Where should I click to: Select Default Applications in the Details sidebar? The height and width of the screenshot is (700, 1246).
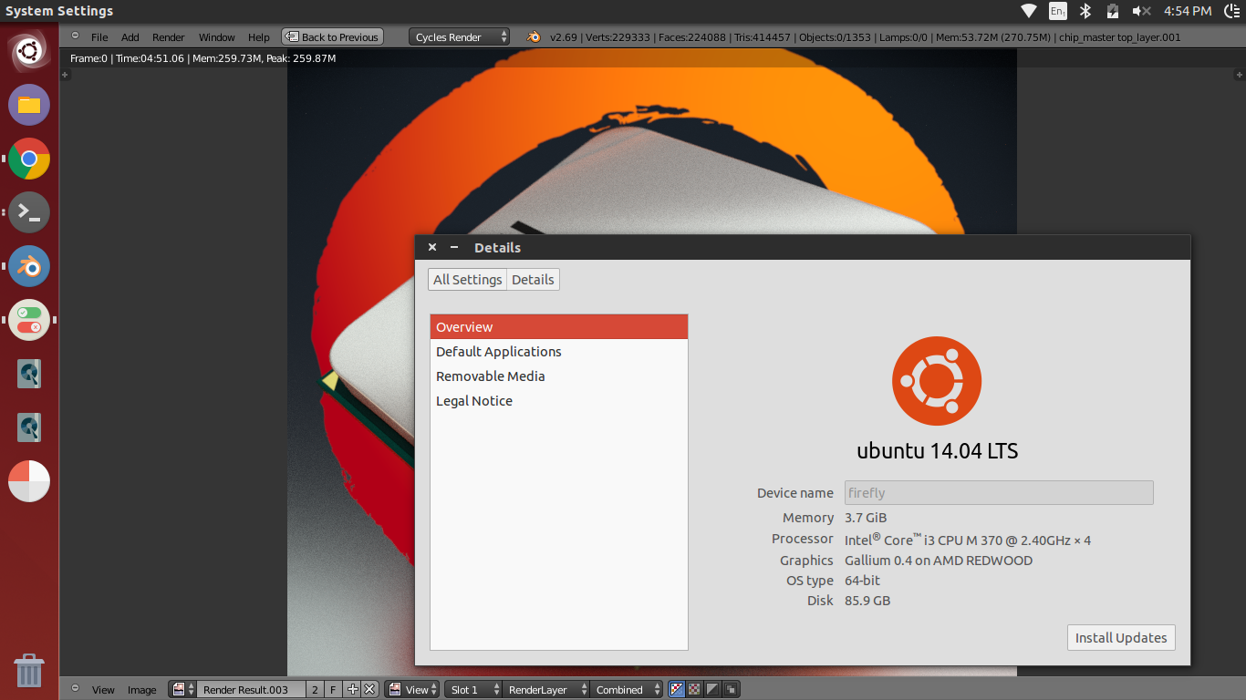(498, 352)
